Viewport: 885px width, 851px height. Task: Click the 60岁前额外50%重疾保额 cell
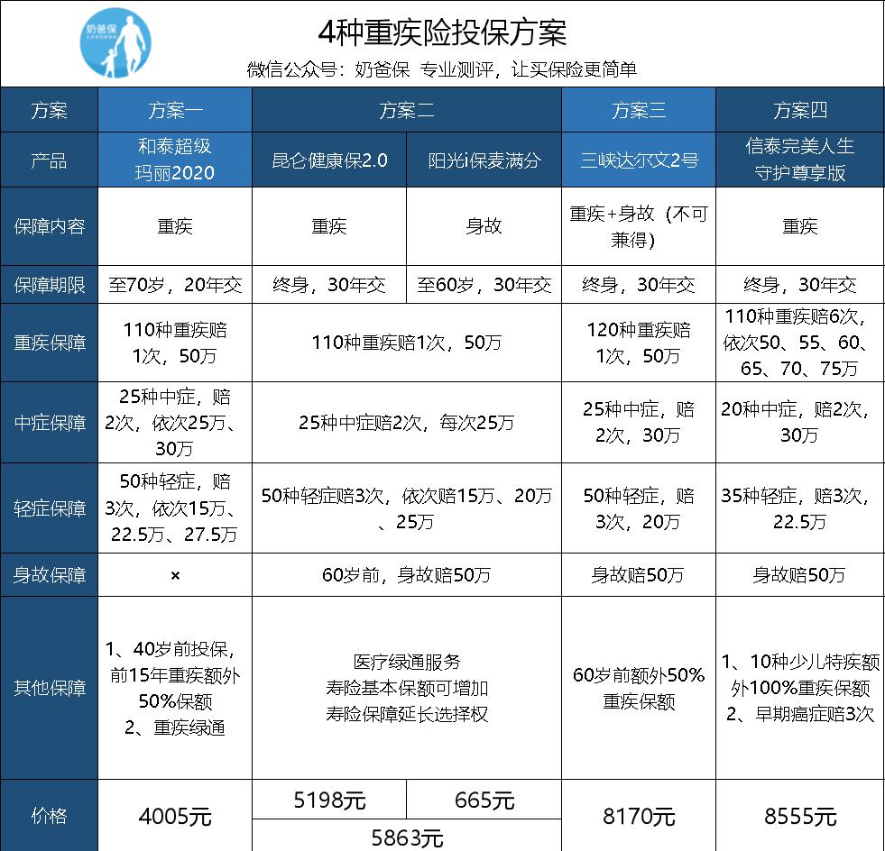[x=639, y=688]
